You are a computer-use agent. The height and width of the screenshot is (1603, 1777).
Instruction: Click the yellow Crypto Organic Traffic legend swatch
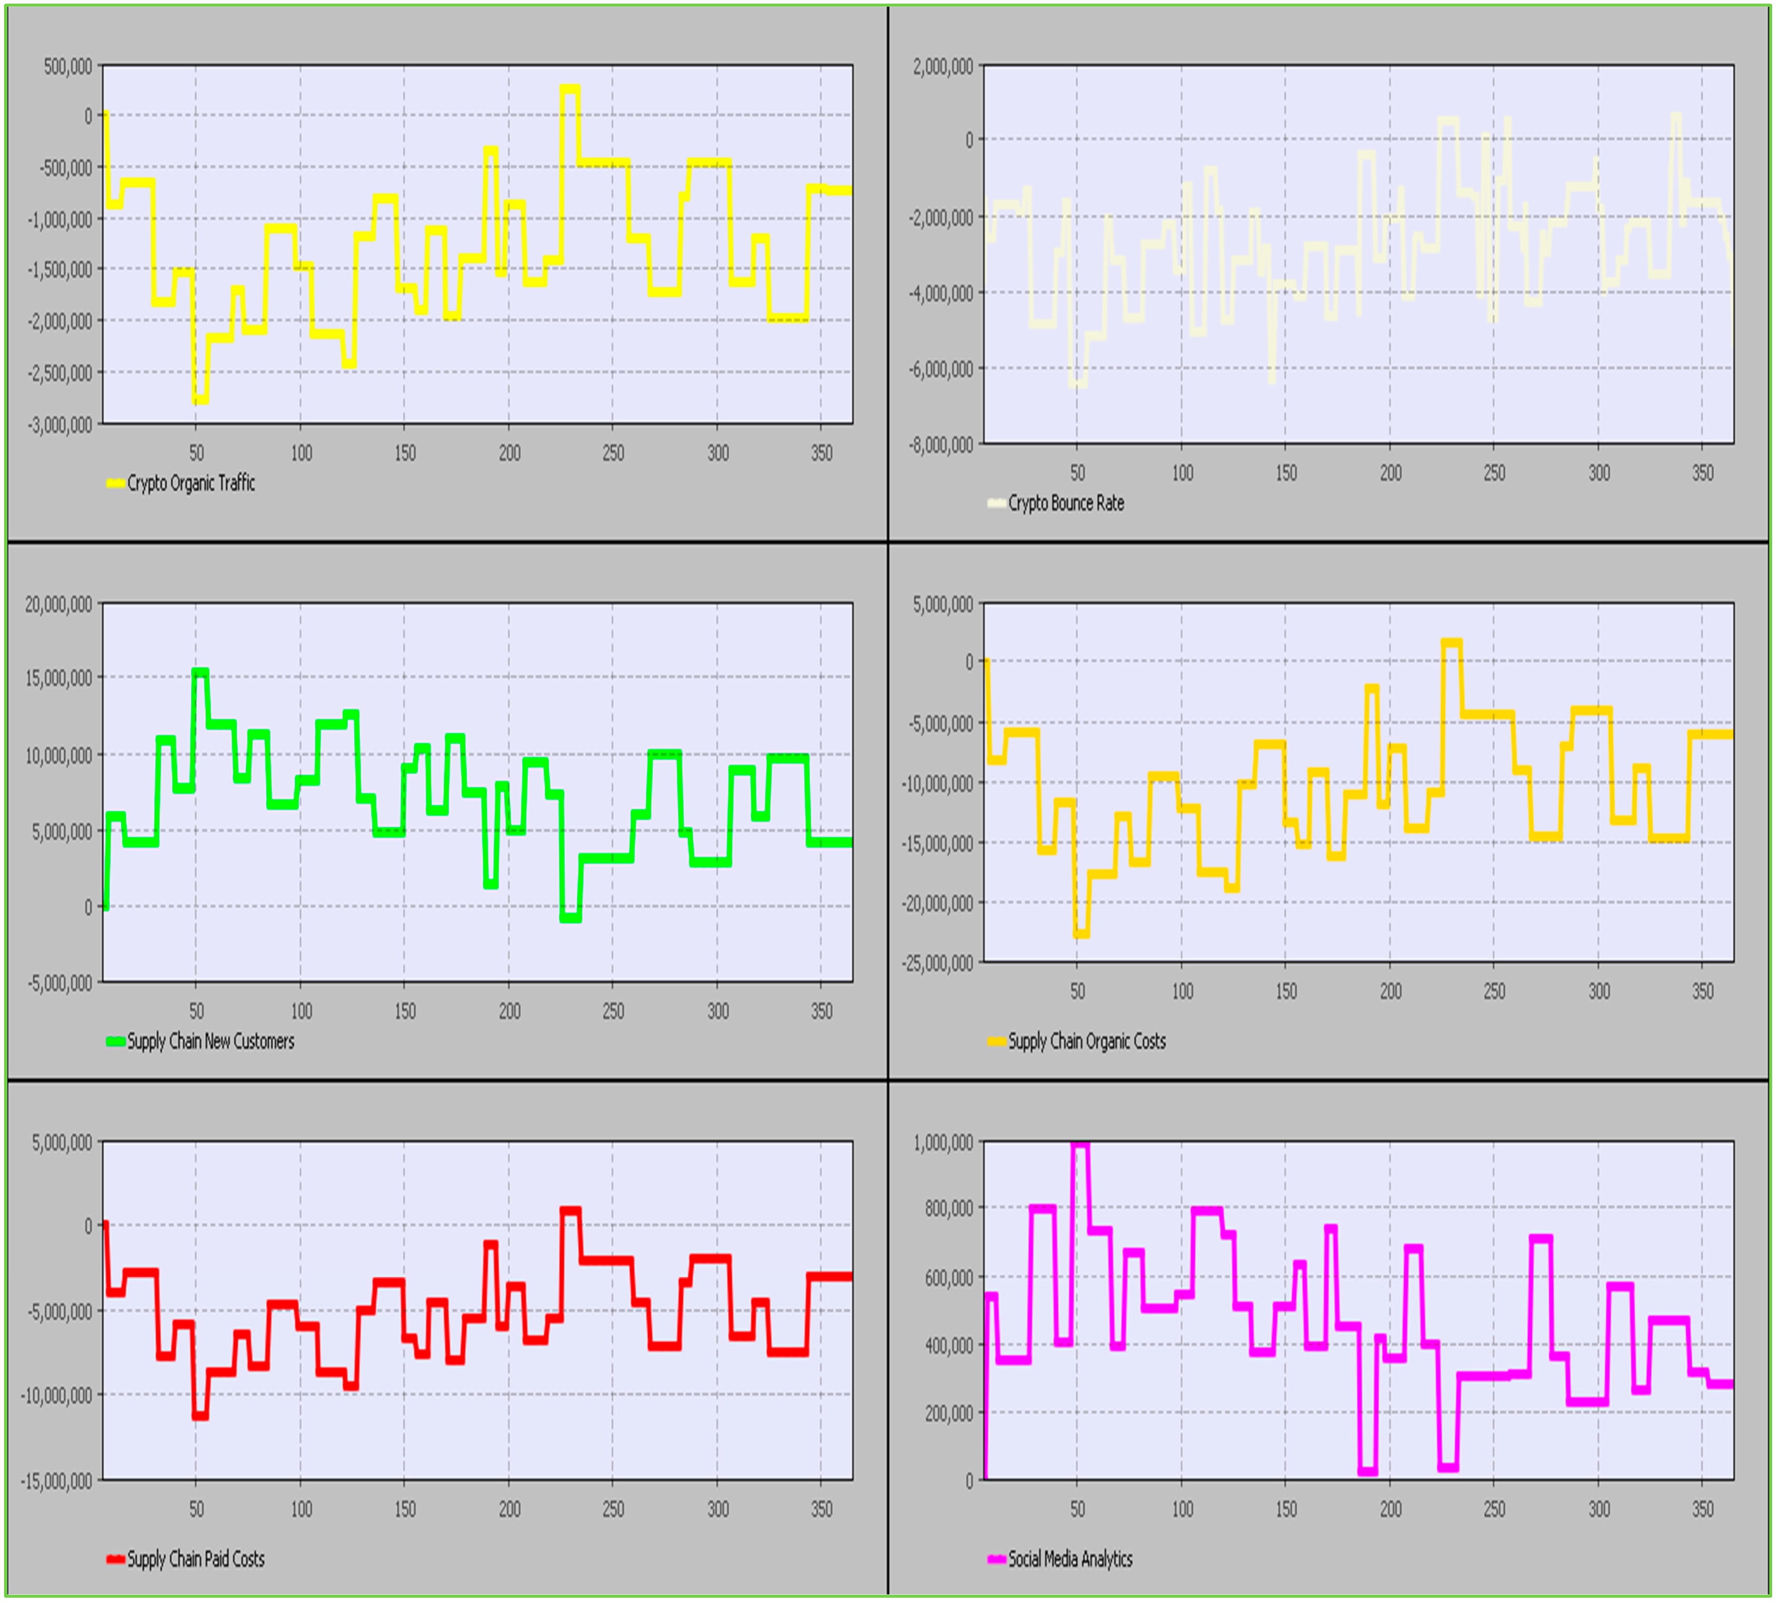tap(115, 483)
